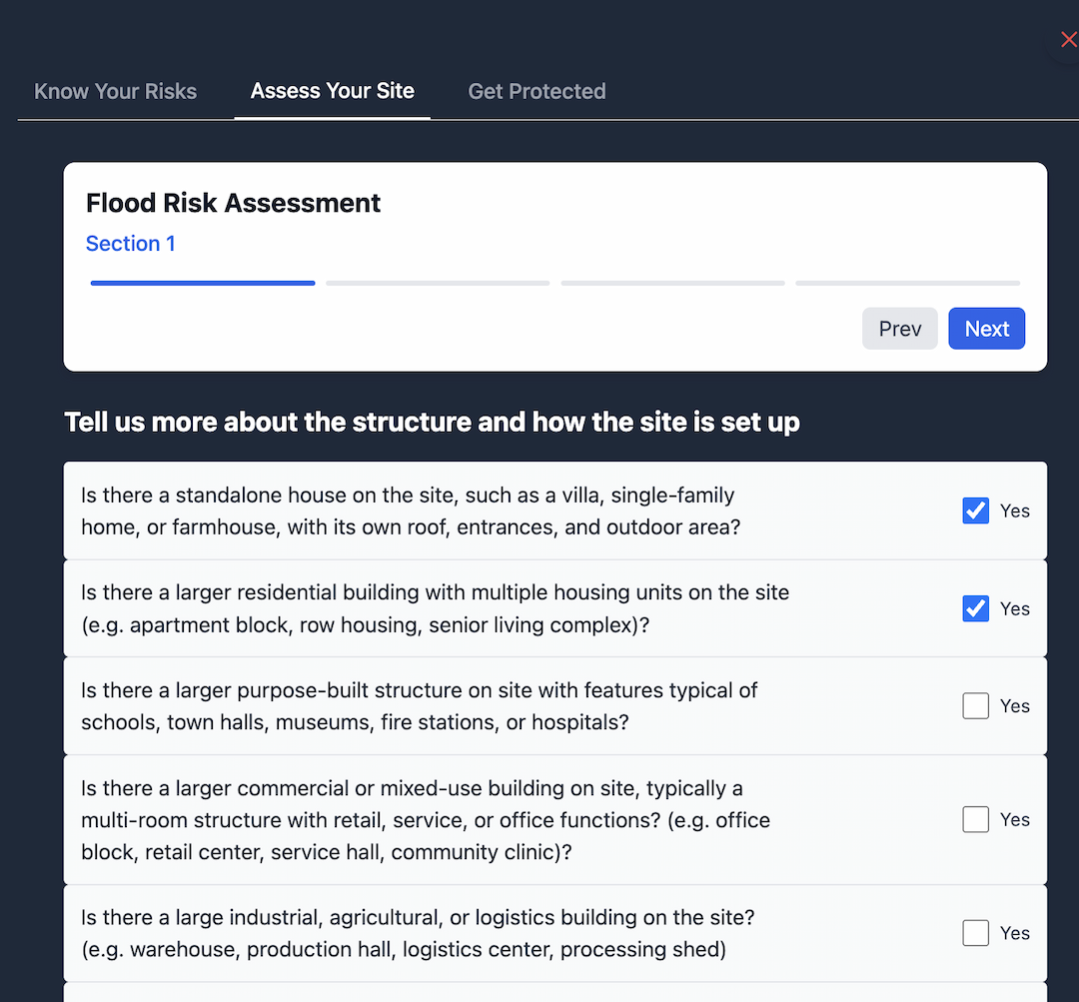Viewport: 1079px width, 1002px height.
Task: Enable Yes for industrial or logistics building
Action: coord(975,933)
